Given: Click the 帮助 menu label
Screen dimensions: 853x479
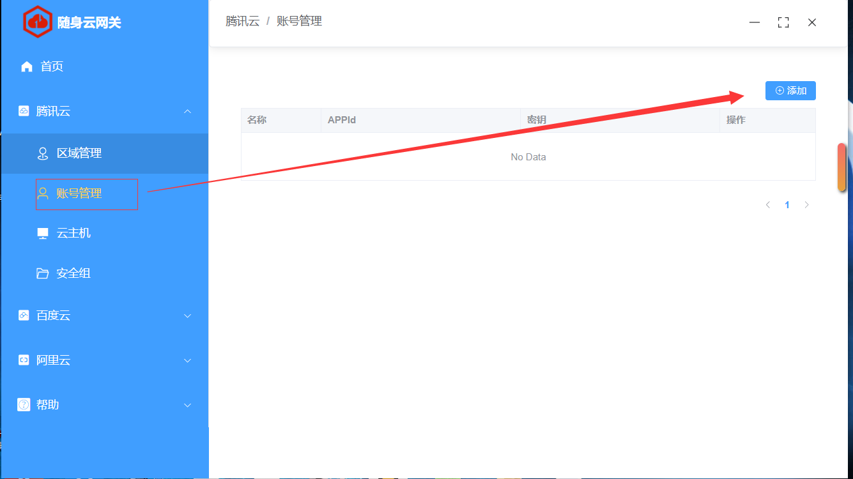Looking at the screenshot, I should point(47,405).
